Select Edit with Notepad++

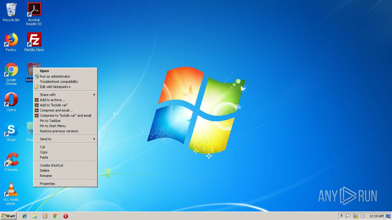65,87
